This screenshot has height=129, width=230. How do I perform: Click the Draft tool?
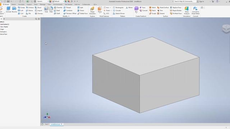(57, 14)
